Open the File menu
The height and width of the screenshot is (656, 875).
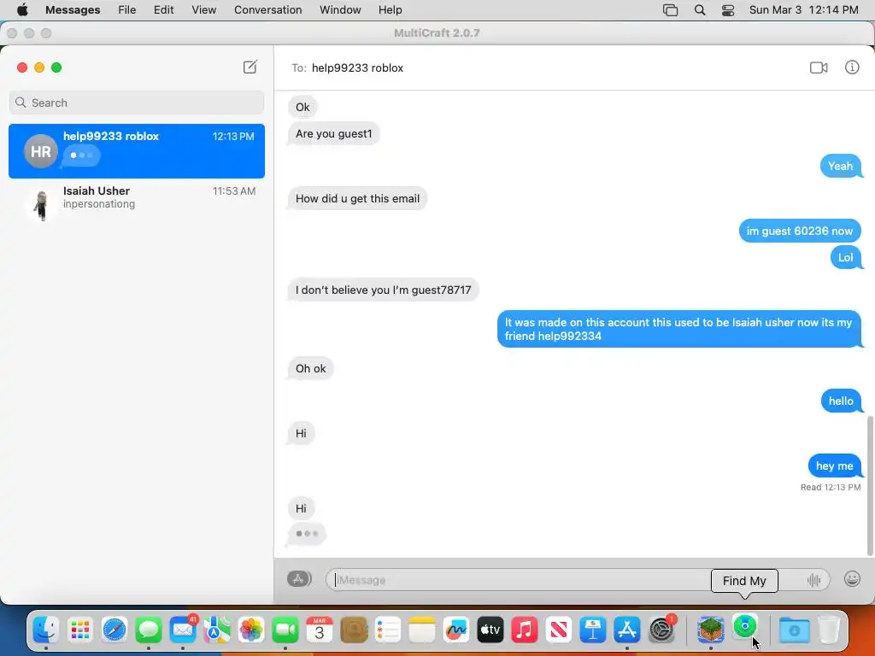pos(126,9)
